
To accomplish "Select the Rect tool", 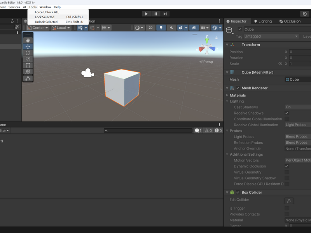I will point(28,65).
